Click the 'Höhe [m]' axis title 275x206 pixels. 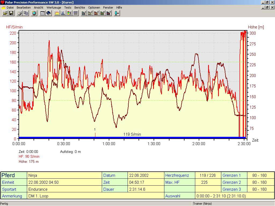pyautogui.click(x=256, y=27)
